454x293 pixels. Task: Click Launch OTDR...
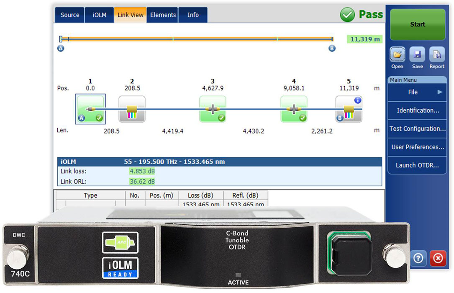click(417, 165)
